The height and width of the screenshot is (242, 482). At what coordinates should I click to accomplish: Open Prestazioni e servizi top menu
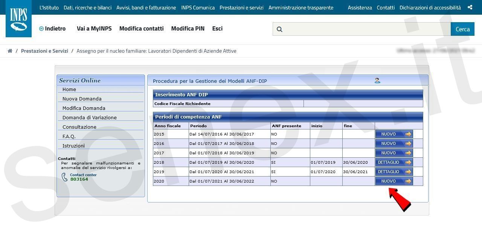click(x=241, y=8)
